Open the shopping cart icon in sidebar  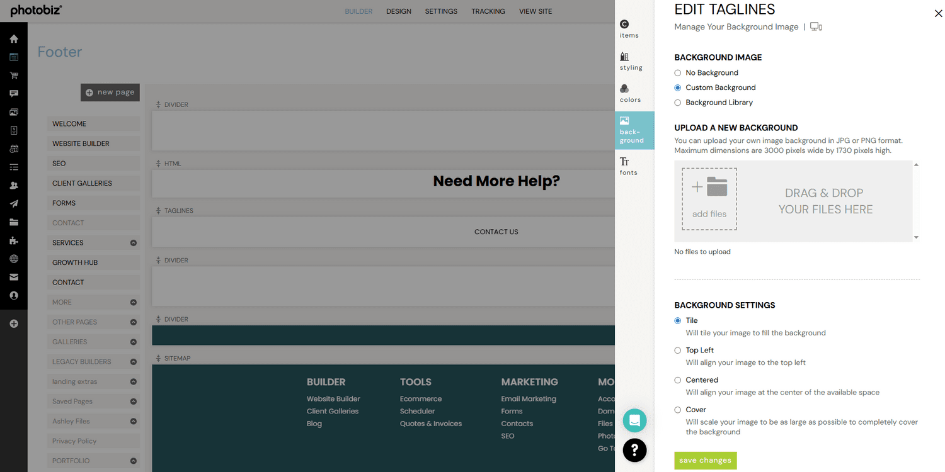click(14, 76)
